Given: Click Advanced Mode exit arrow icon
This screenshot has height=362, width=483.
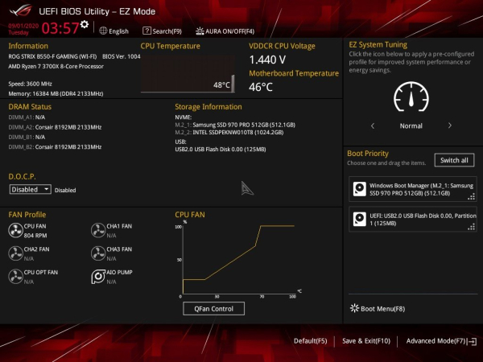Looking at the screenshot, I should point(473,341).
